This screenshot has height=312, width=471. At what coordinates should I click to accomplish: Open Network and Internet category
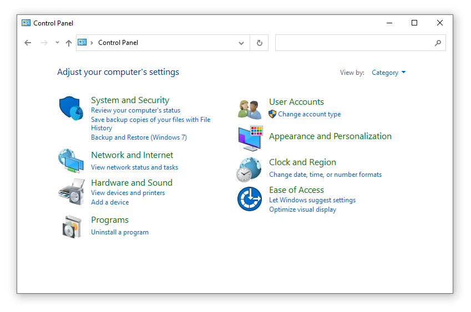click(132, 155)
